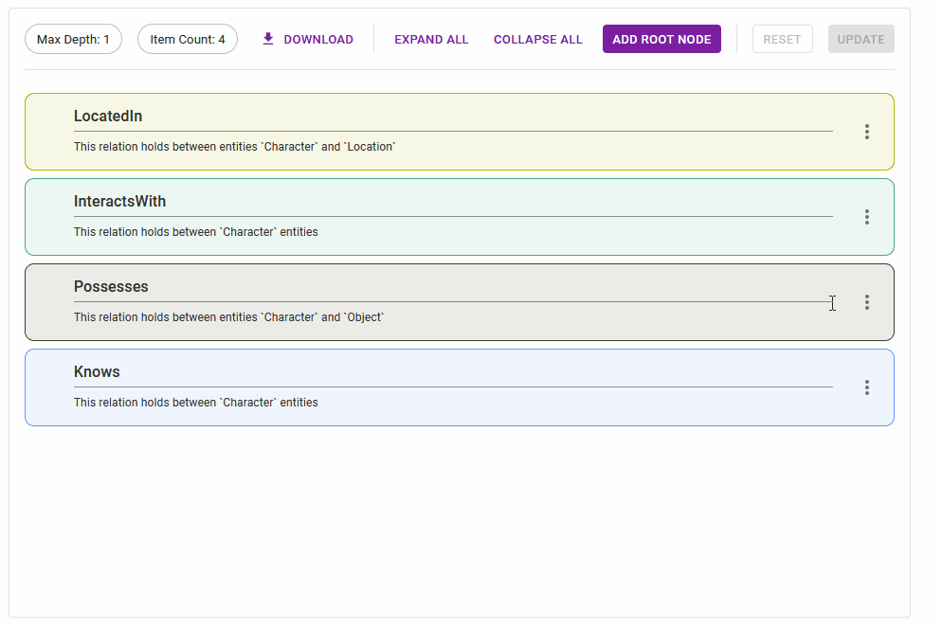Viewport: 942px width, 630px height.
Task: Open the Knows relation options menu
Action: coord(867,387)
